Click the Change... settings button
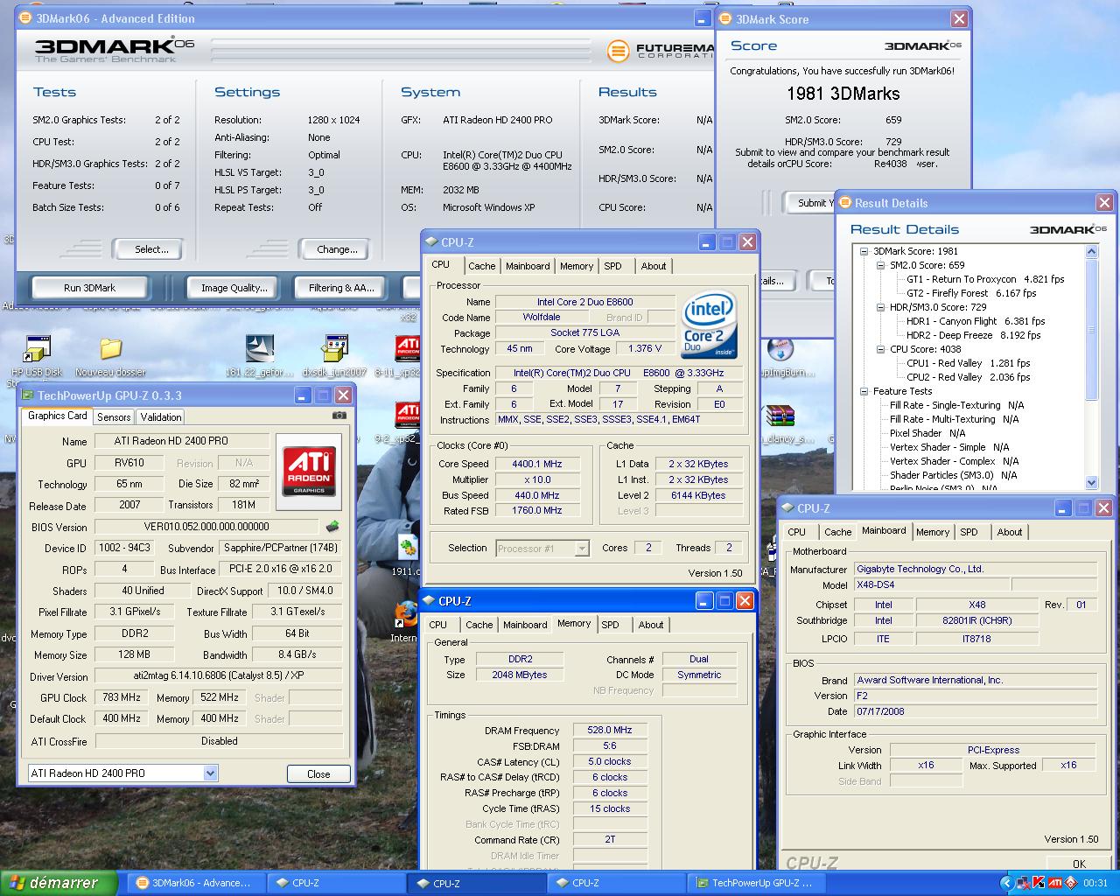Image resolution: width=1120 pixels, height=896 pixels. [x=337, y=249]
